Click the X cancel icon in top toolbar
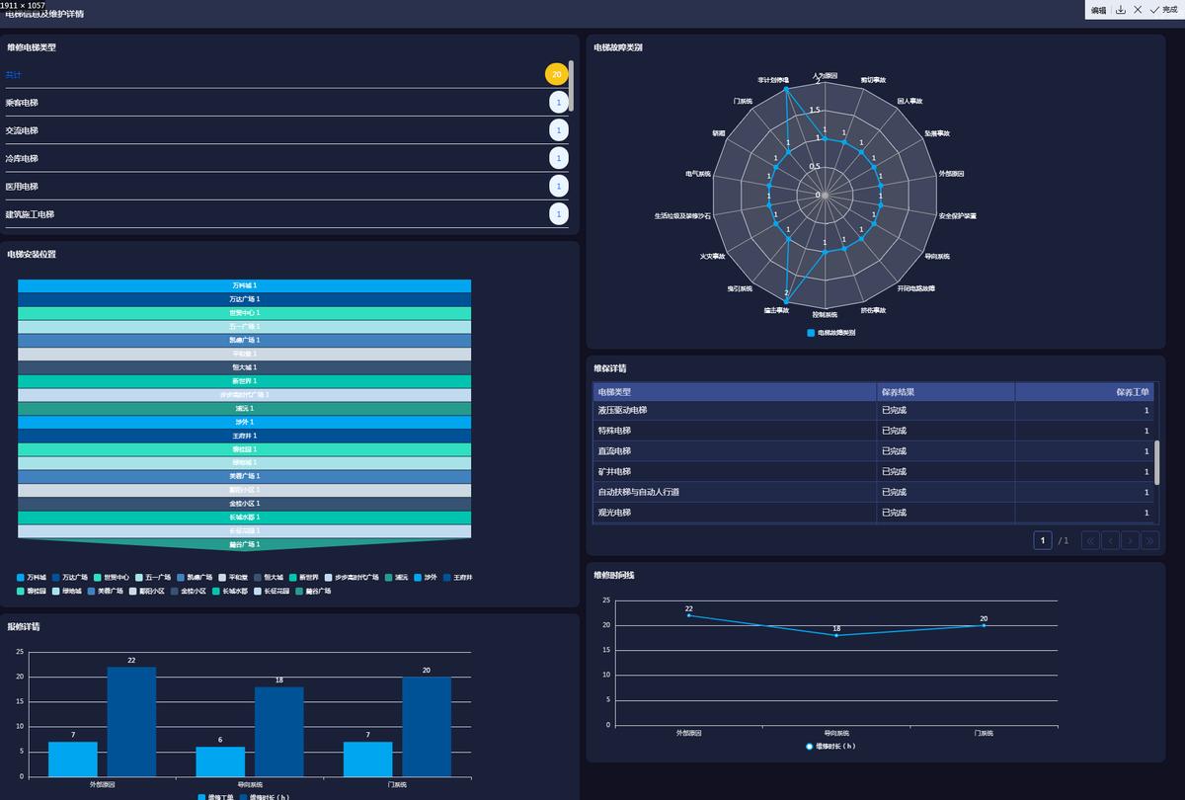 click(1138, 9)
